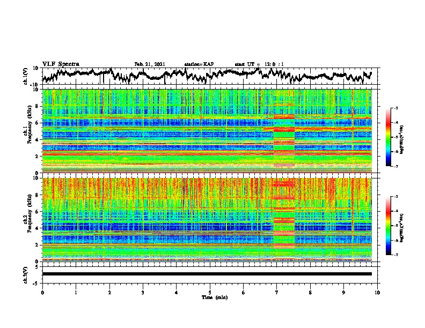Click time axis tick label '9'
Viewport: 425px width, 328px height.
(343, 293)
